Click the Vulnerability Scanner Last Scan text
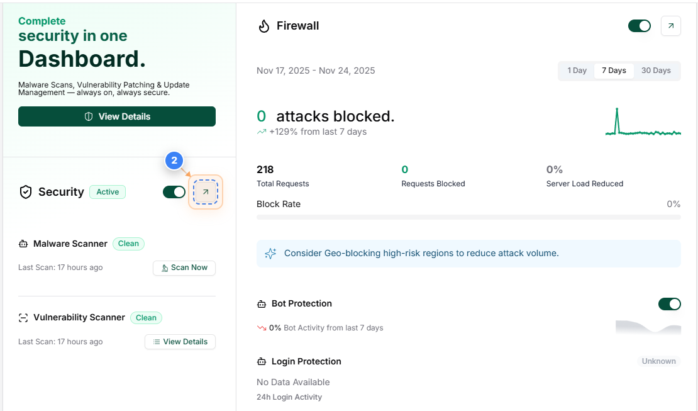This screenshot has width=698, height=411. [x=60, y=342]
